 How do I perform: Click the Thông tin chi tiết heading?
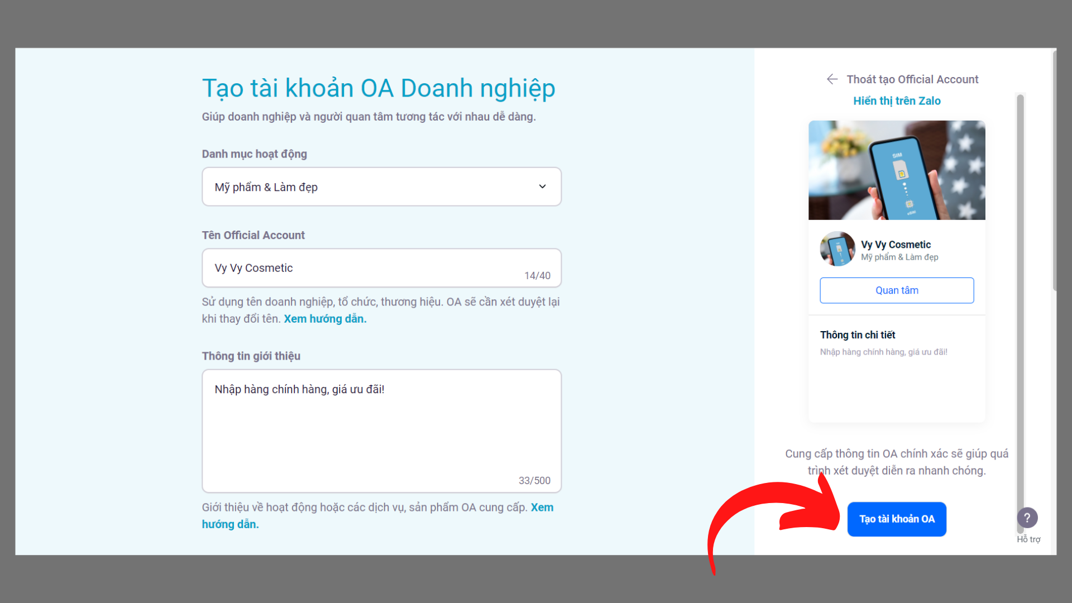click(x=858, y=335)
